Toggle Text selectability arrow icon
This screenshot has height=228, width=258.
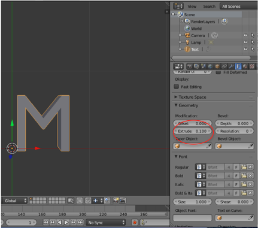click(x=253, y=49)
